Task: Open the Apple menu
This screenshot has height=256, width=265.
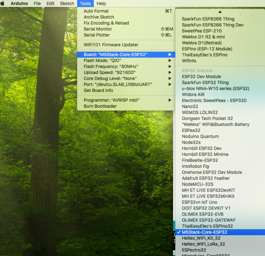Action: tap(2, 3)
